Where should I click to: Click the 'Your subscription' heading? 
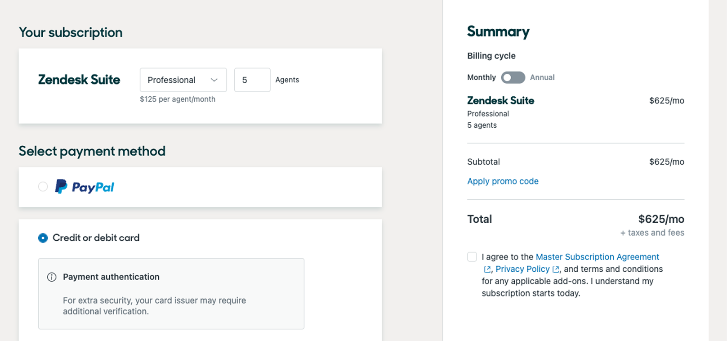coord(71,32)
